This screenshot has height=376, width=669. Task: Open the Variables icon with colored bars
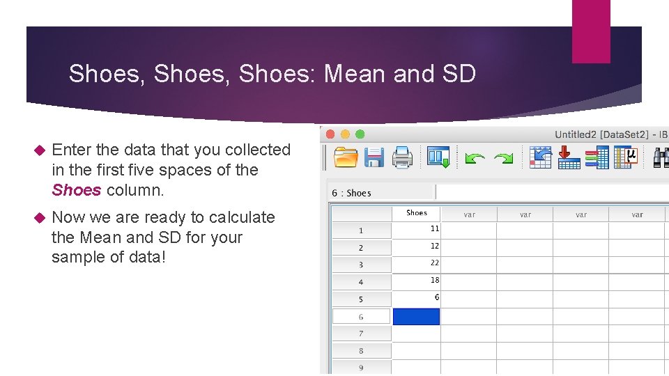597,157
